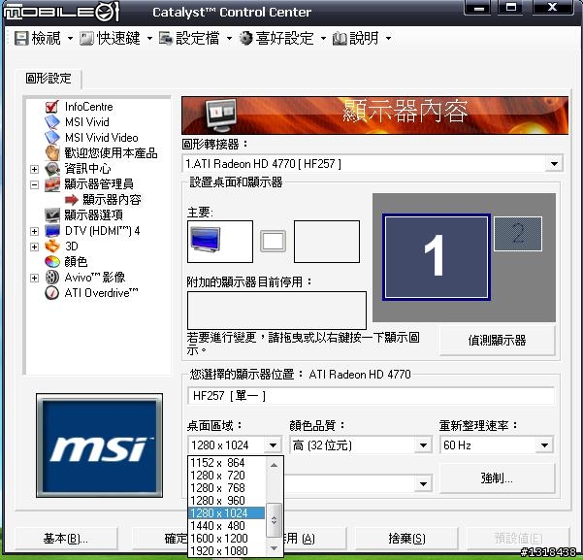Open the 顏色品質 color quality dropdown
The image size is (583, 560).
(423, 445)
